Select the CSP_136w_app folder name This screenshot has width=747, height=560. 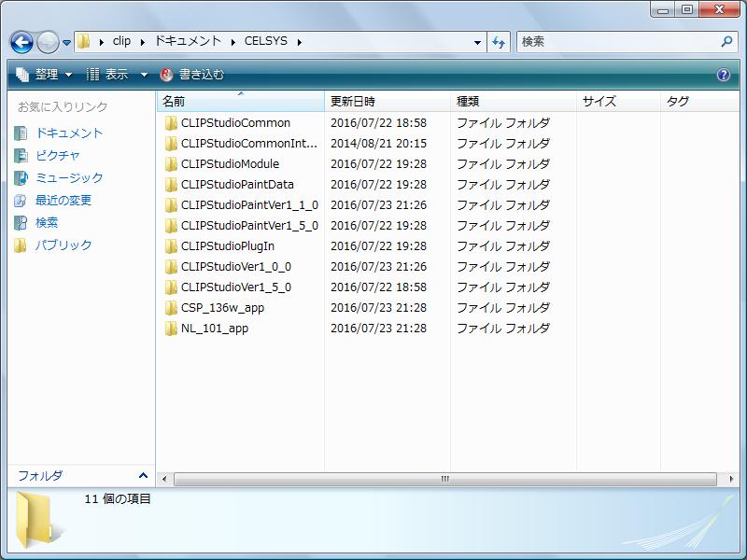point(222,308)
